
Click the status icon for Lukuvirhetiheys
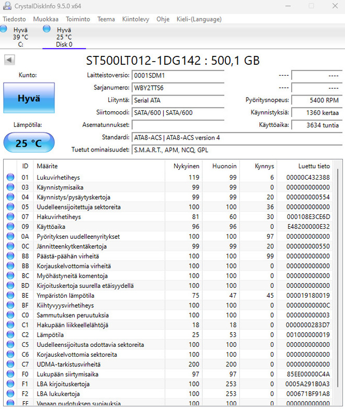click(x=10, y=177)
